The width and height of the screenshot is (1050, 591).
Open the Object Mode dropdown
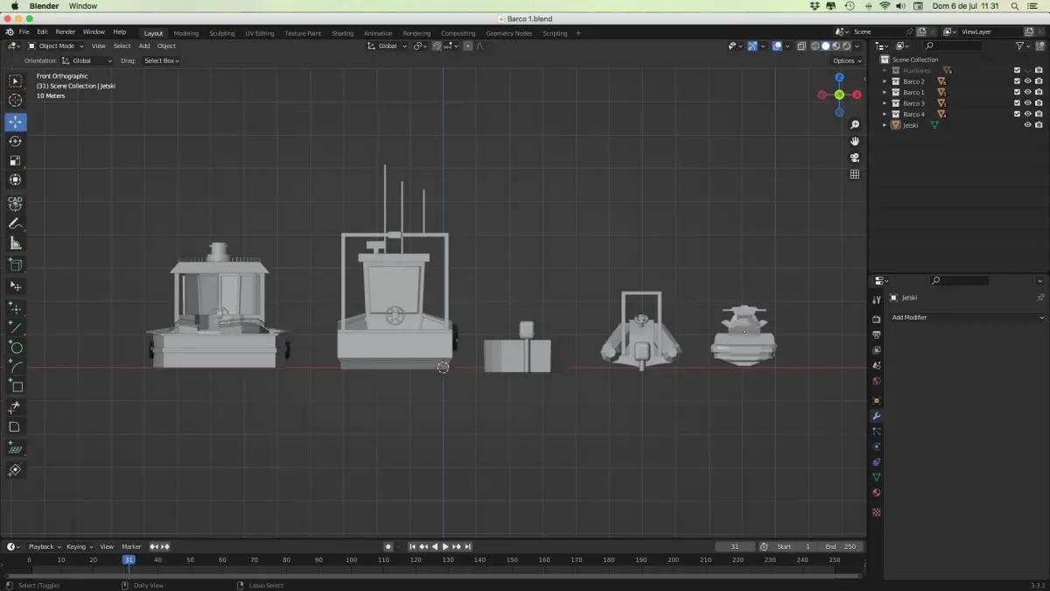click(x=56, y=46)
